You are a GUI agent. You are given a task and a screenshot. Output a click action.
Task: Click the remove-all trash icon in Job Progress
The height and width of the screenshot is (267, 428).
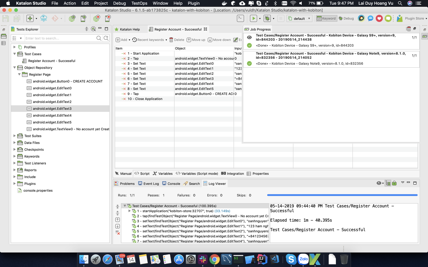click(x=408, y=29)
